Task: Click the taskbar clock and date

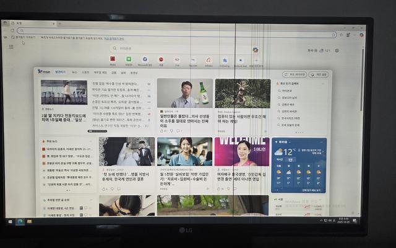Action: (343, 220)
